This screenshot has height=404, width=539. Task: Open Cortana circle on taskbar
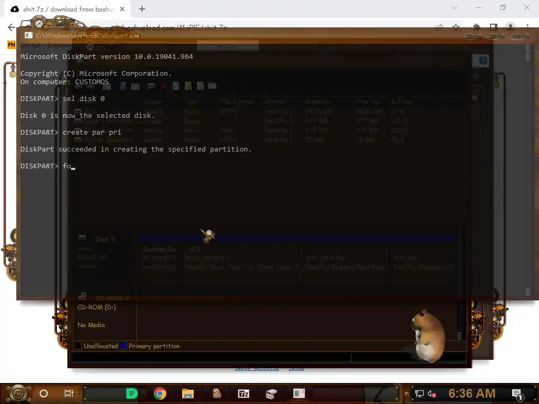point(44,393)
